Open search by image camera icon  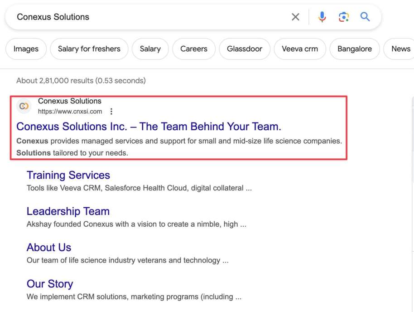[x=343, y=17]
